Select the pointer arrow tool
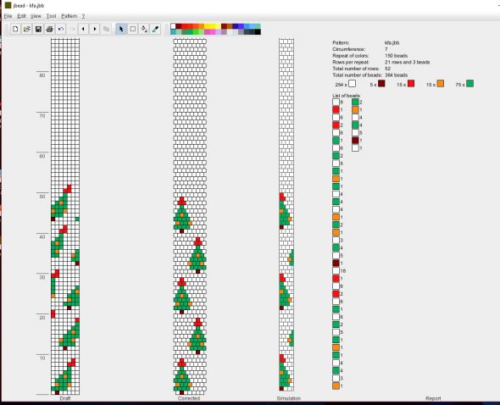This screenshot has height=405, width=500. coord(121,29)
